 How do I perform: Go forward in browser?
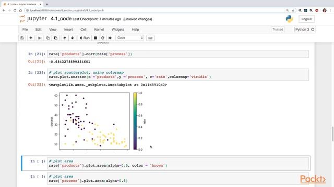click(9, 10)
